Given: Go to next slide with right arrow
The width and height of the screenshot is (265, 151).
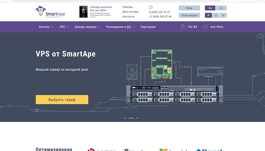Looking at the screenshot, I should (x=137, y=118).
